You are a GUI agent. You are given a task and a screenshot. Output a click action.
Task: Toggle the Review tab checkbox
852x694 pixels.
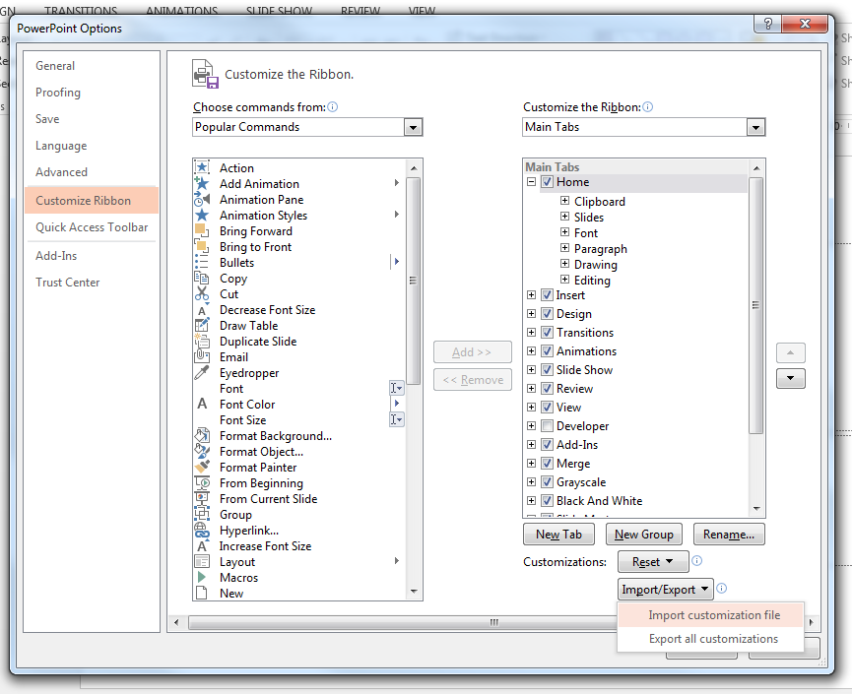point(548,388)
